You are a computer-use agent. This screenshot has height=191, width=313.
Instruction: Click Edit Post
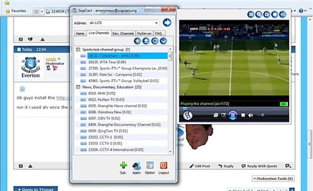pos(199,166)
